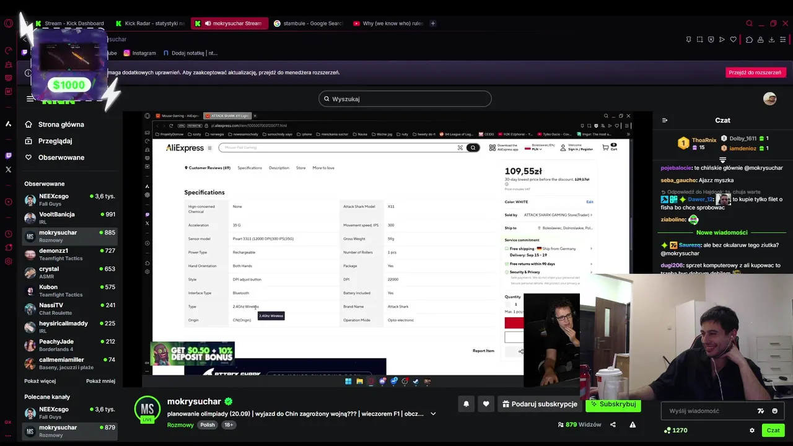Open Opera sidebar settings gear icon
The image size is (793, 446).
click(x=8, y=261)
